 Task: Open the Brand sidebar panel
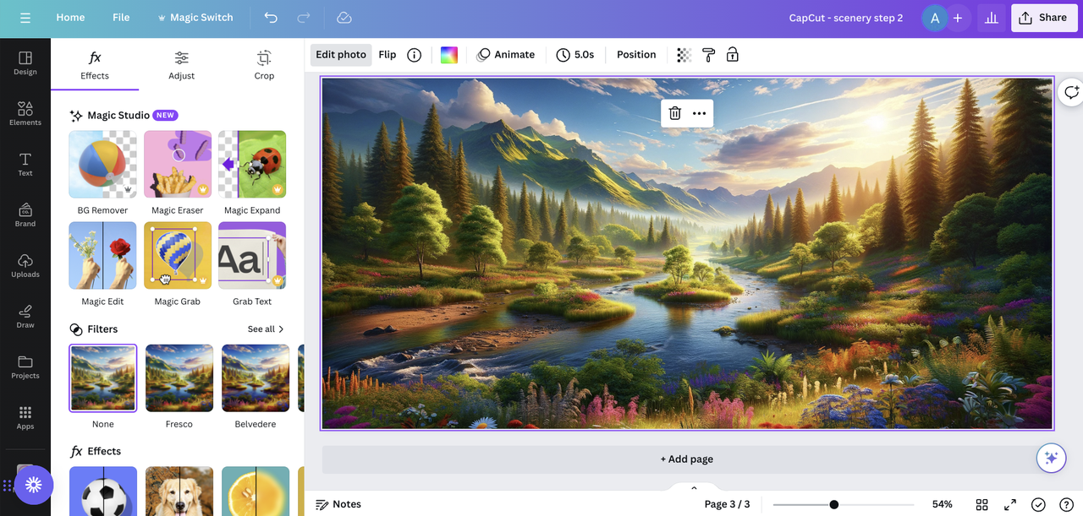[25, 215]
